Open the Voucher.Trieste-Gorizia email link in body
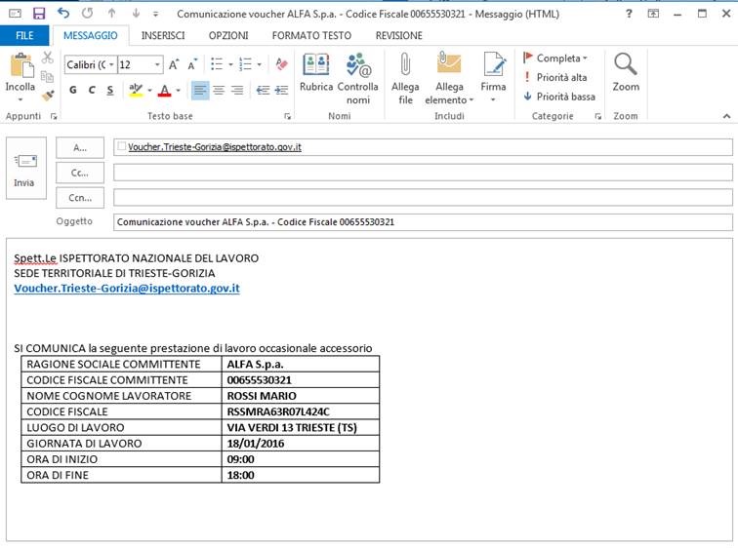The height and width of the screenshot is (548, 738). 127,288
